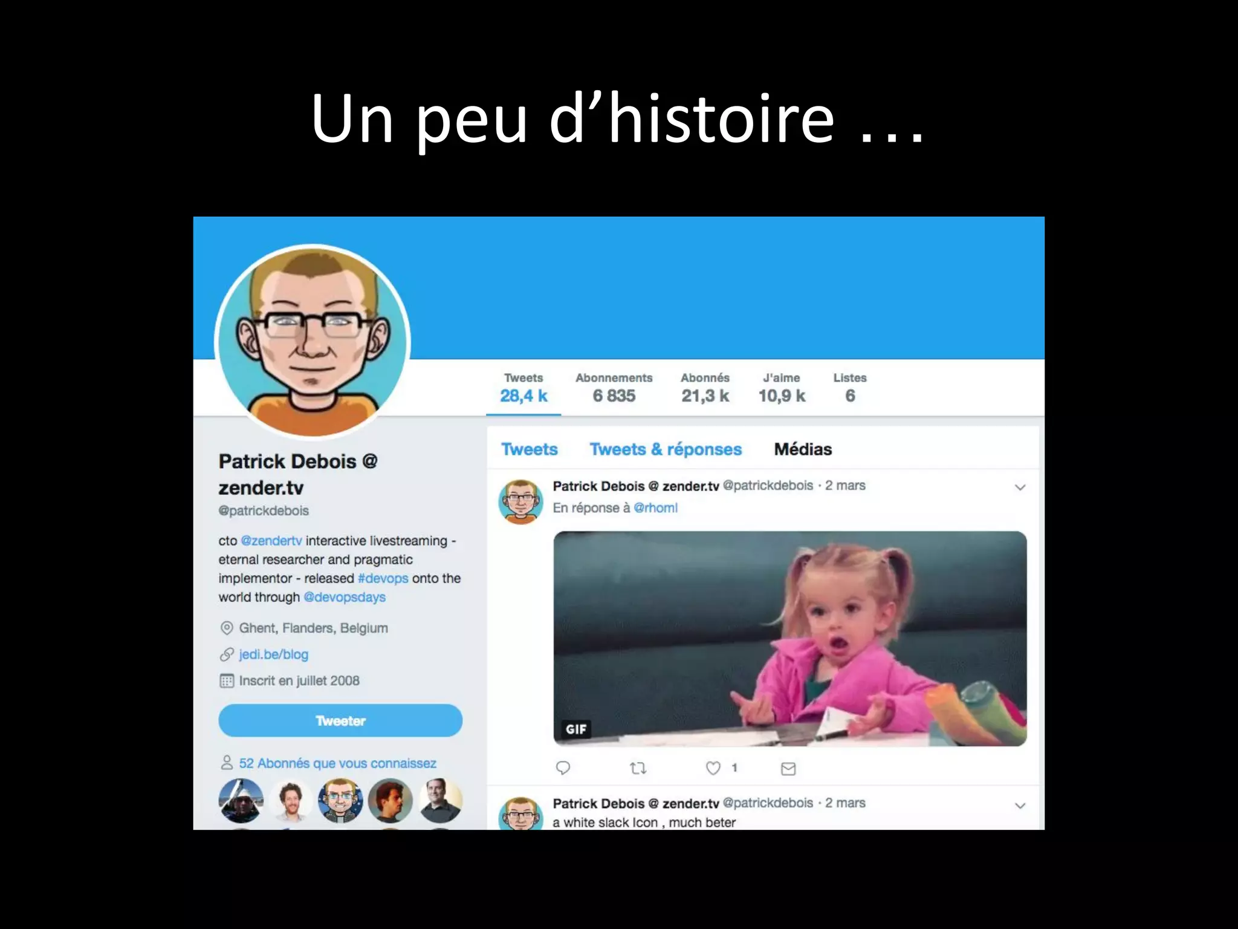Open the large cartoon profile avatar
Viewport: 1238px width, 929px height.
coord(313,341)
